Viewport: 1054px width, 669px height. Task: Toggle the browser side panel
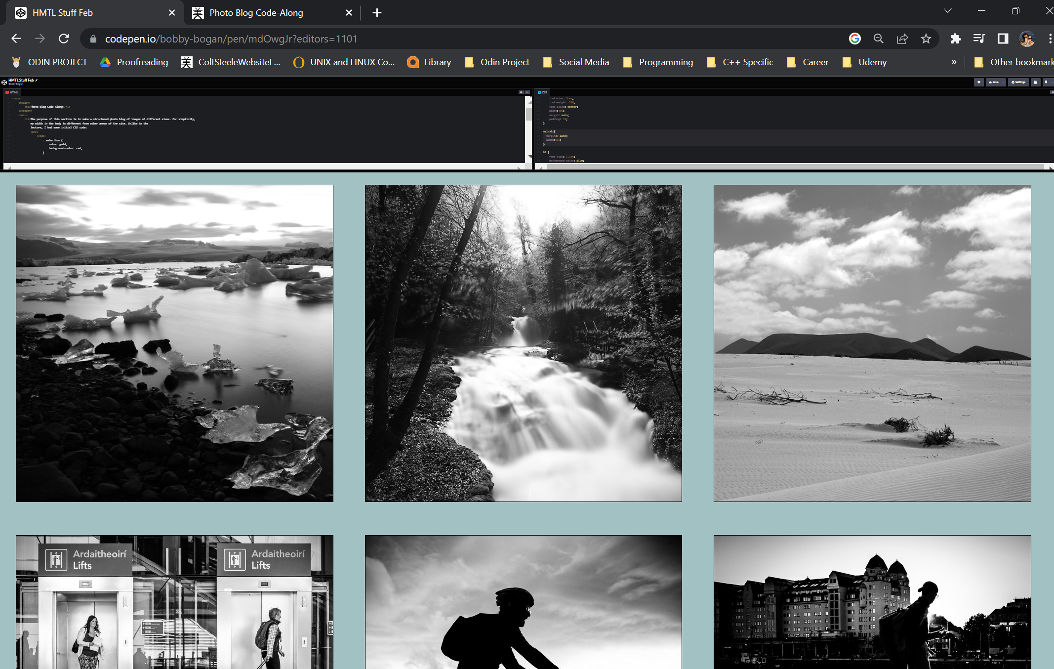pyautogui.click(x=1003, y=39)
